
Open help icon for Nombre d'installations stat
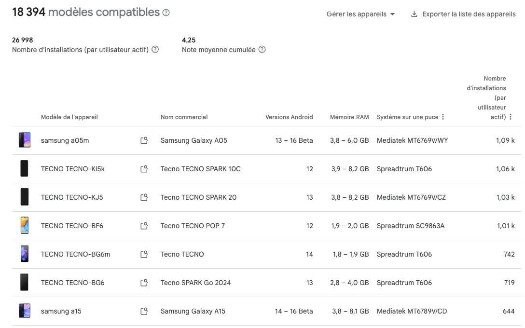click(155, 50)
